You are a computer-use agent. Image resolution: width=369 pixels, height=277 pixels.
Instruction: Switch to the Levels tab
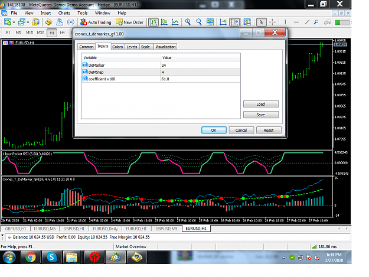coord(132,47)
